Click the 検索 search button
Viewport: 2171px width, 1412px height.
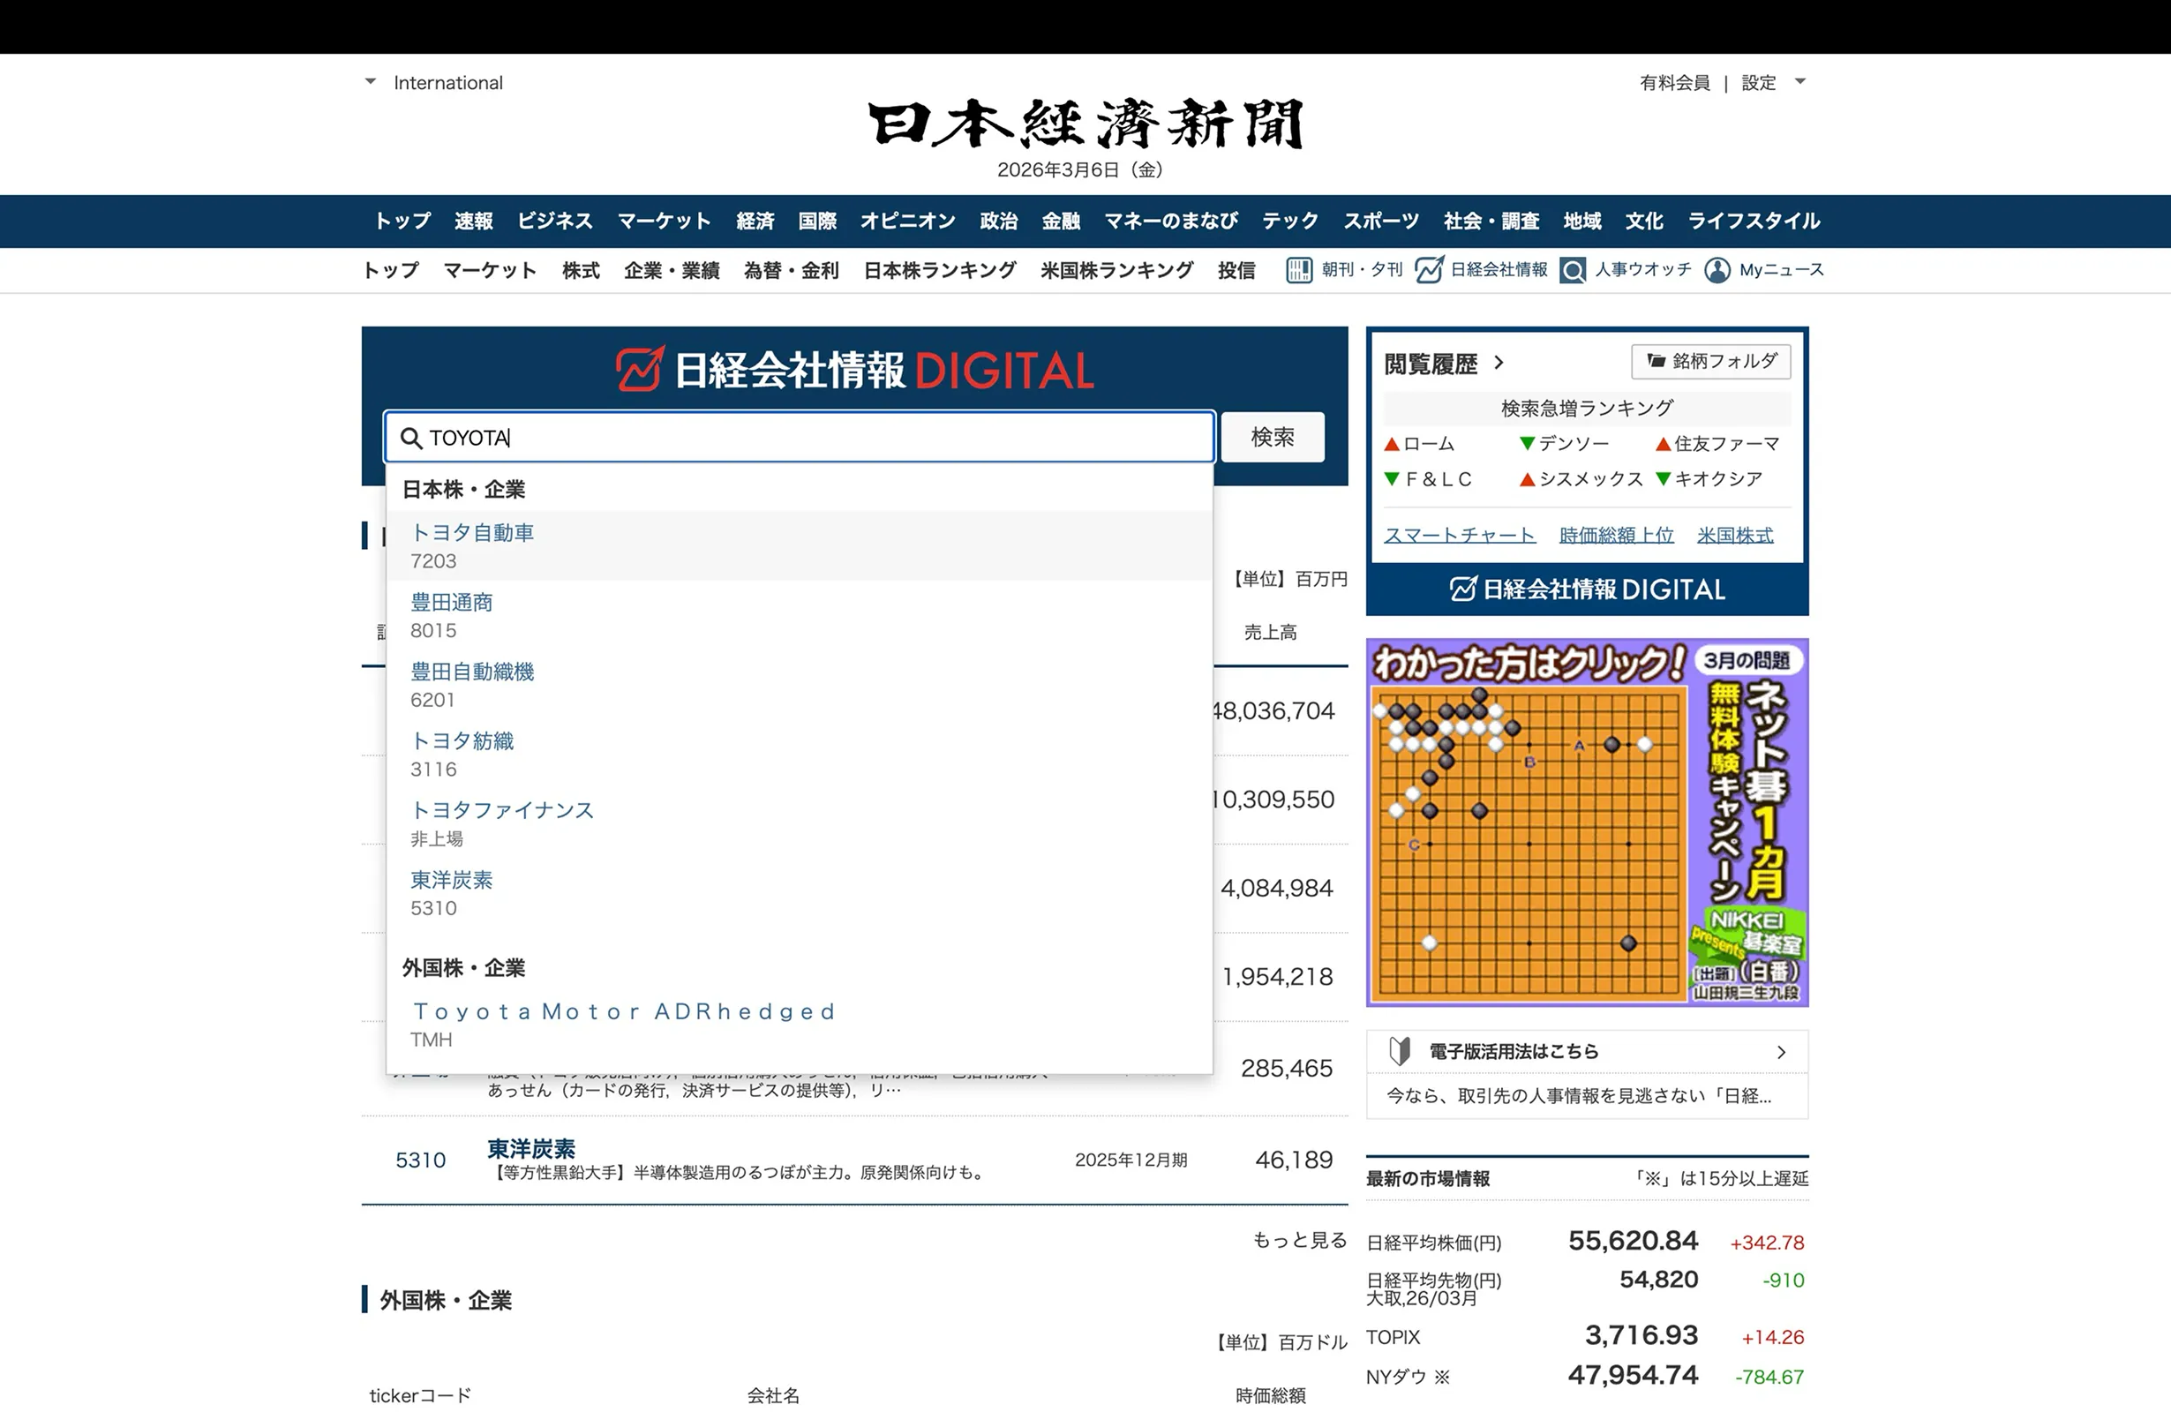1273,437
